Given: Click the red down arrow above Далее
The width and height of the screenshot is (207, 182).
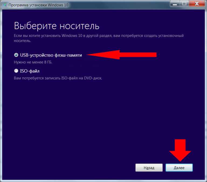Looking at the screenshot, I should (x=180, y=150).
